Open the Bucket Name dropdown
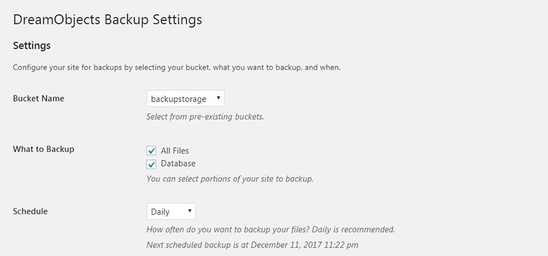This screenshot has width=548, height=256. pyautogui.click(x=185, y=99)
